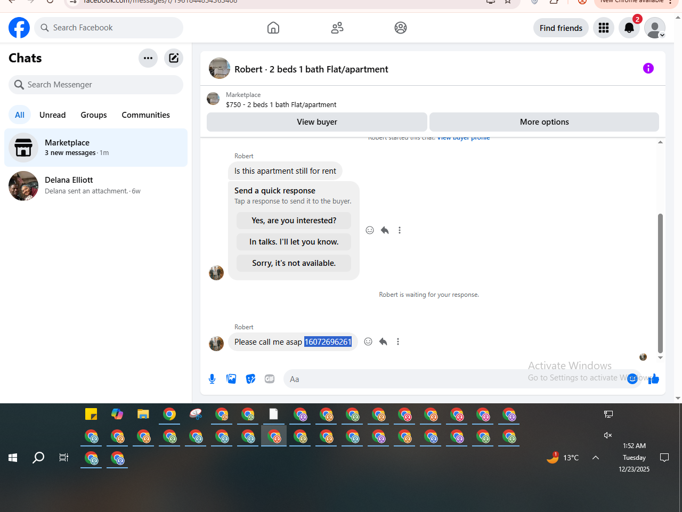Select the All chats tab
Viewport: 682px width, 512px height.
(x=20, y=115)
